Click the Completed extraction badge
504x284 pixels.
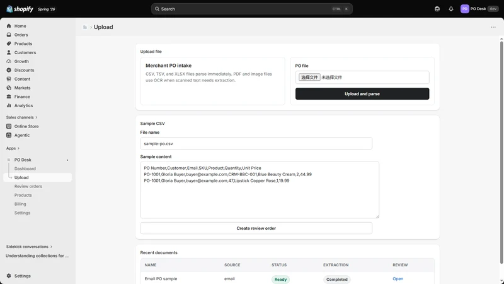click(337, 280)
